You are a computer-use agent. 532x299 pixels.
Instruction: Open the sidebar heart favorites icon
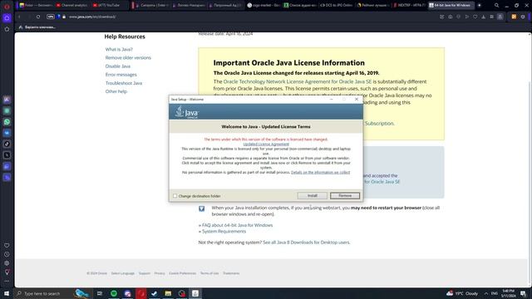tap(7, 246)
